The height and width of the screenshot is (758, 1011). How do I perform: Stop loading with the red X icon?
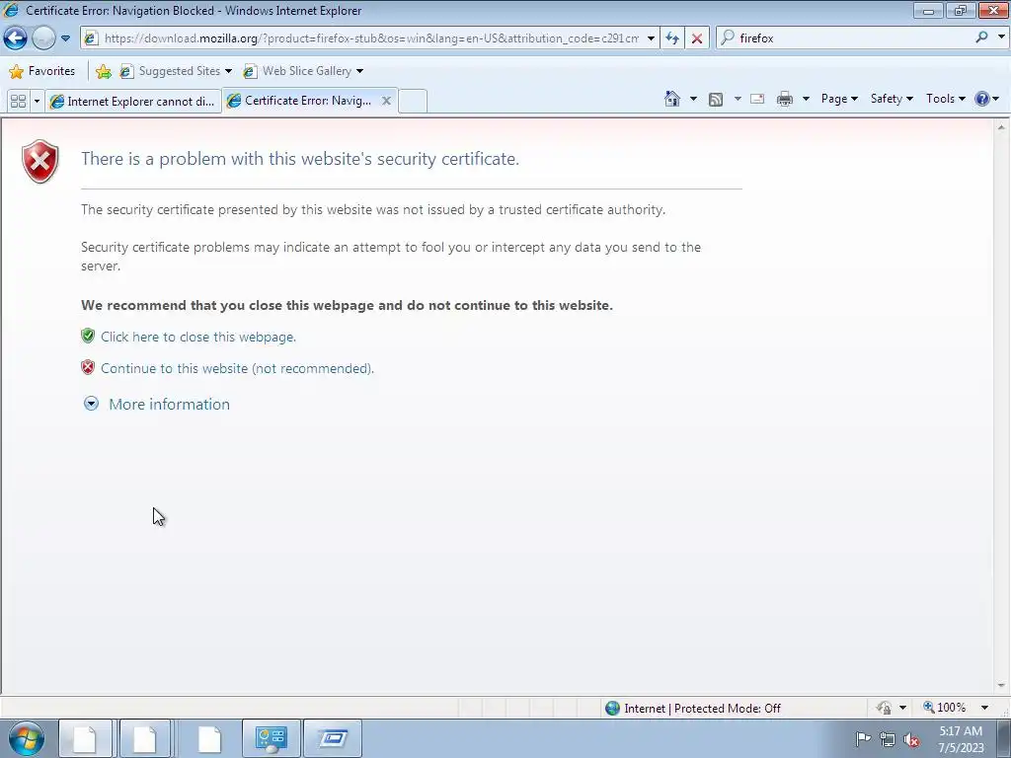(697, 38)
